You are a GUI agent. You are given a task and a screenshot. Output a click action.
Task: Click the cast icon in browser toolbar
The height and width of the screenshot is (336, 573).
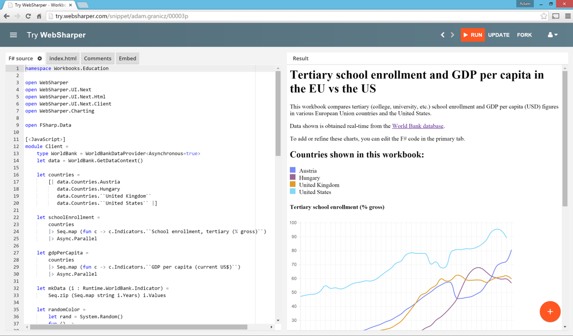(556, 16)
